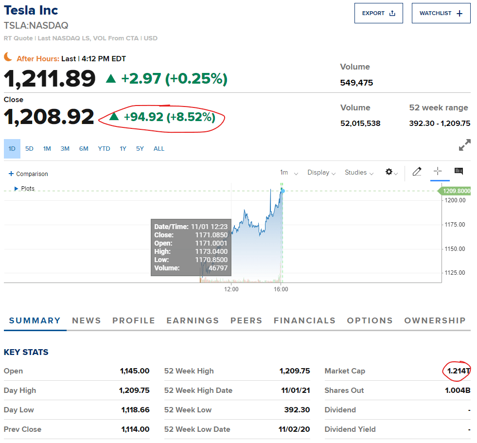The width and height of the screenshot is (477, 443).
Task: Click the Prev Close value 1,114.00
Action: (x=135, y=429)
